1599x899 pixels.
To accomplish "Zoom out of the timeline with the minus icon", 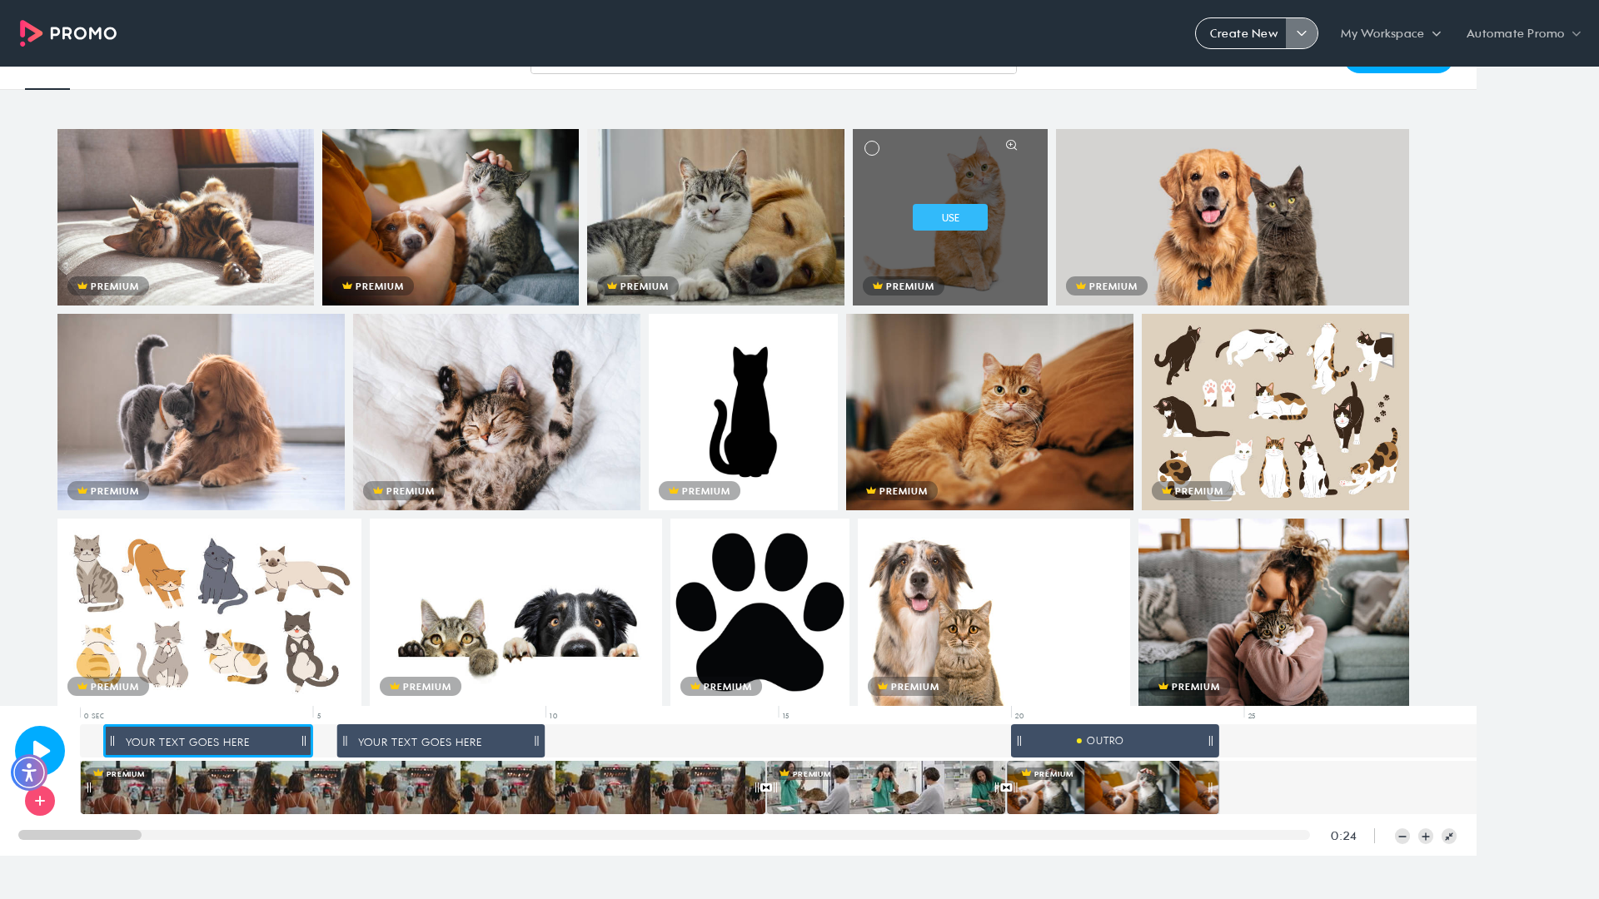I will tap(1402, 837).
